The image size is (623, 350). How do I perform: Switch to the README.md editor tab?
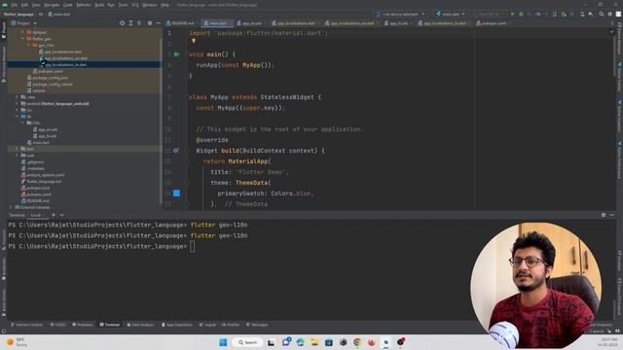[180, 23]
